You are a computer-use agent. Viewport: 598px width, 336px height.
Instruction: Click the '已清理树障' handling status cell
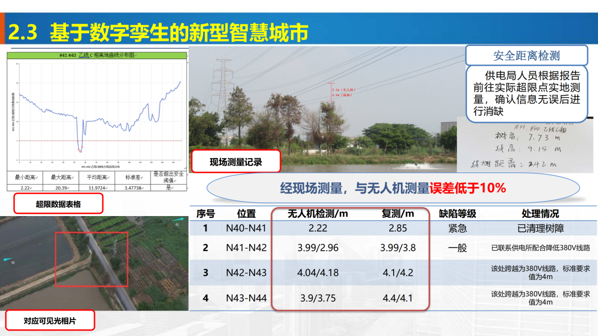[x=540, y=228]
